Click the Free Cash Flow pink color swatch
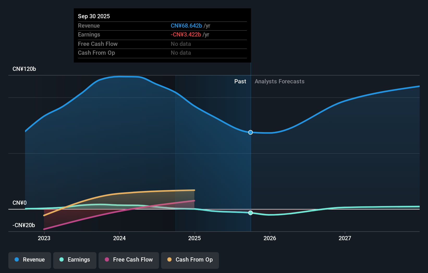 pyautogui.click(x=106, y=260)
